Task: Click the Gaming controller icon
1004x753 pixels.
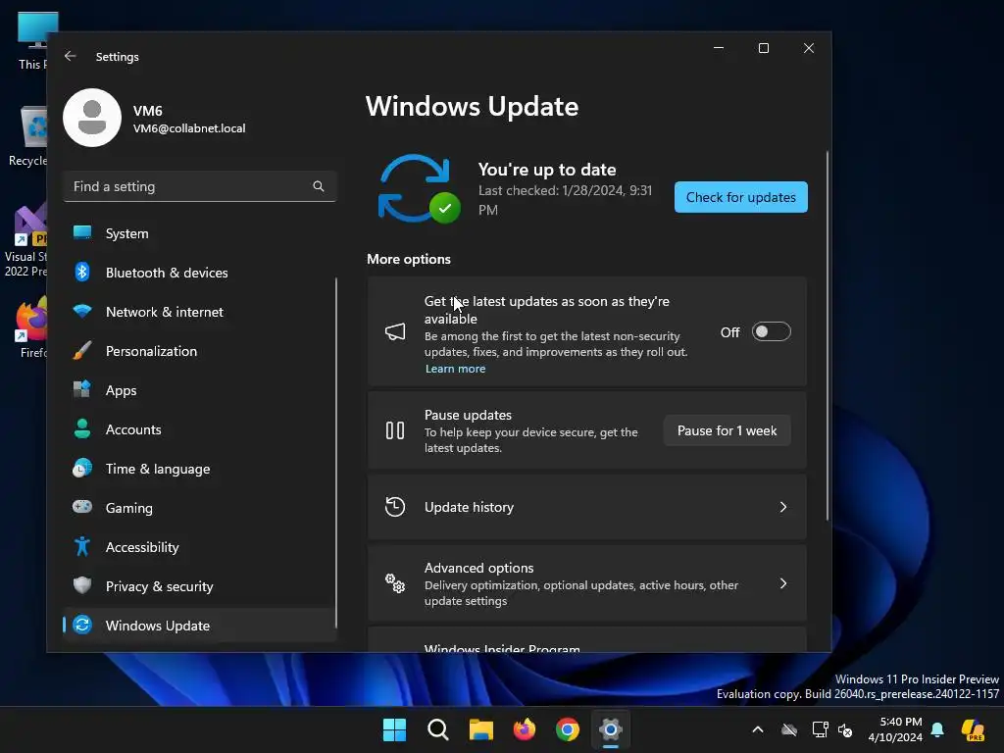Action: pos(82,507)
